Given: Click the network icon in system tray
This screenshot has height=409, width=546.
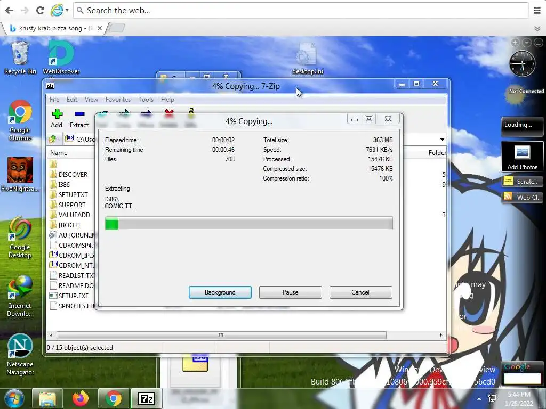Looking at the screenshot, I should click(492, 398).
